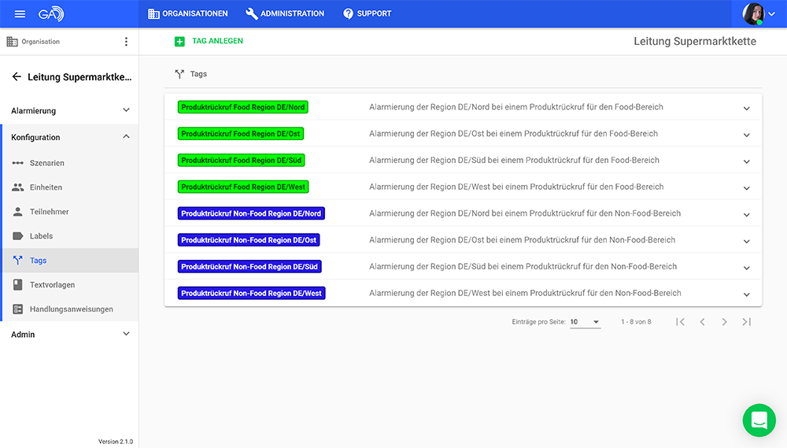Open the user avatar account menu

[x=759, y=14]
